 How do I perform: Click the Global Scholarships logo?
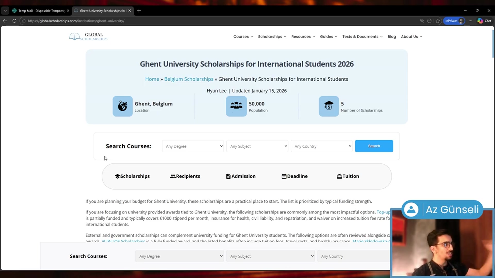(x=88, y=36)
